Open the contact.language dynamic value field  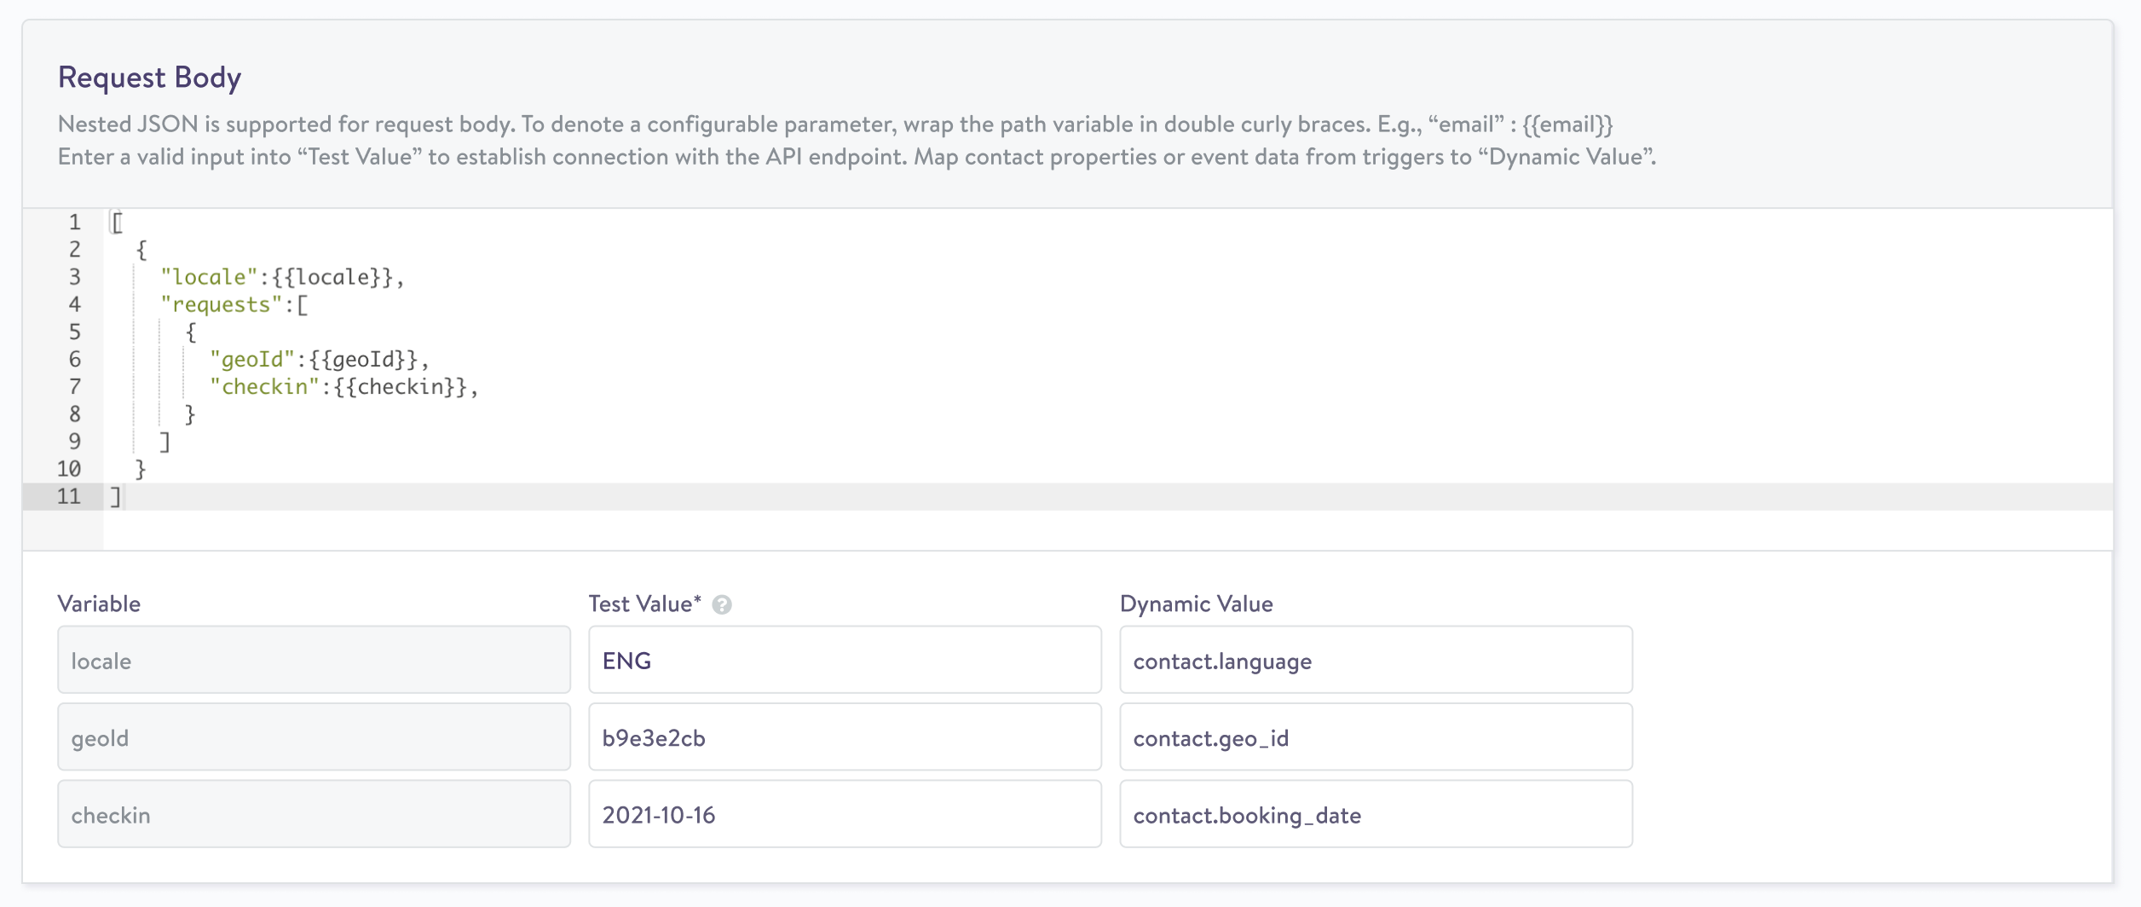tap(1375, 661)
